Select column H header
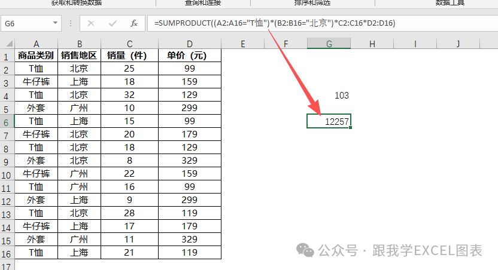 (372, 44)
